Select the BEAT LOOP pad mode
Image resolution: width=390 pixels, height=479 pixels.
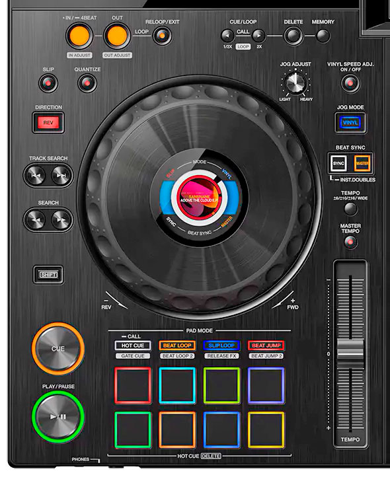pos(177,346)
